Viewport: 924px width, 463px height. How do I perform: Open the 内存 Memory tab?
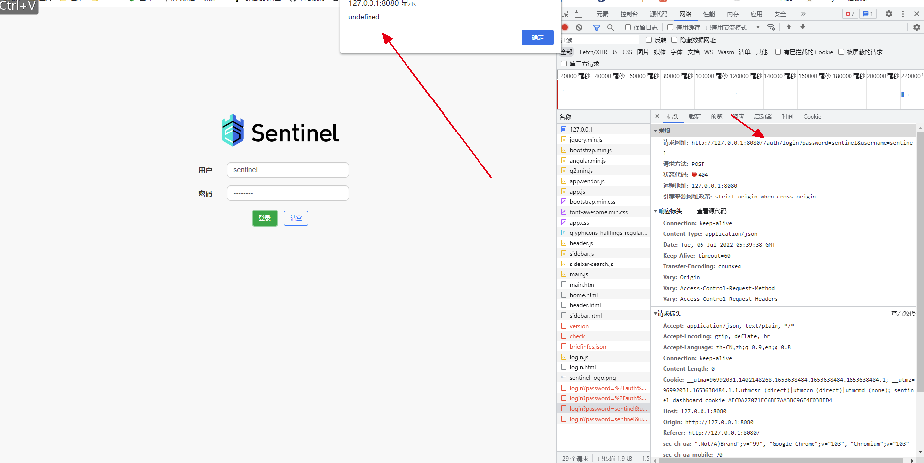pos(733,14)
